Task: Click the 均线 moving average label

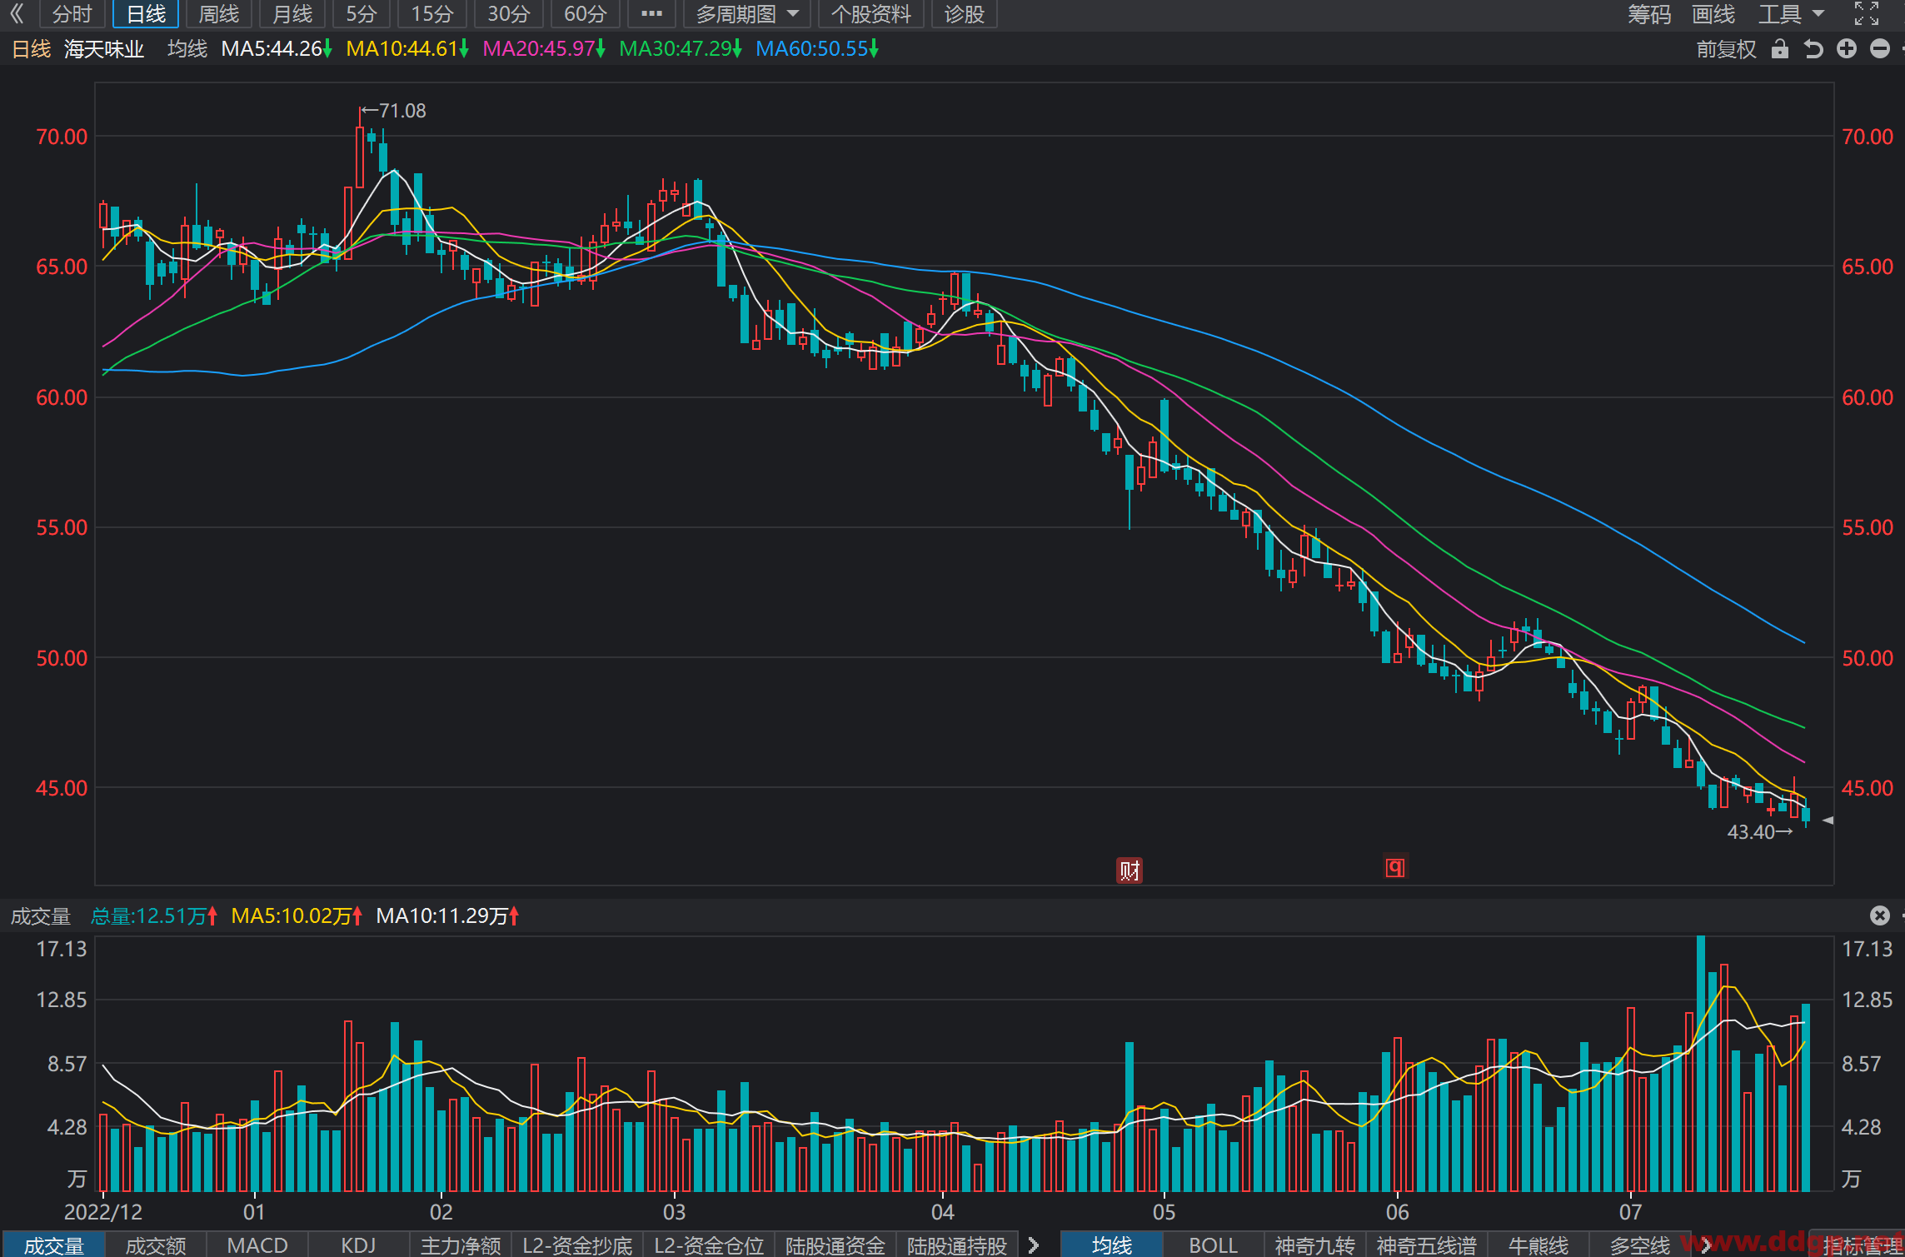Action: [x=187, y=49]
